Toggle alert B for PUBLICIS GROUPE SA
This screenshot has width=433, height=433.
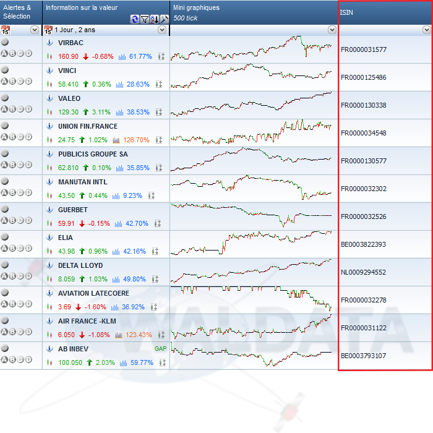tap(12, 165)
